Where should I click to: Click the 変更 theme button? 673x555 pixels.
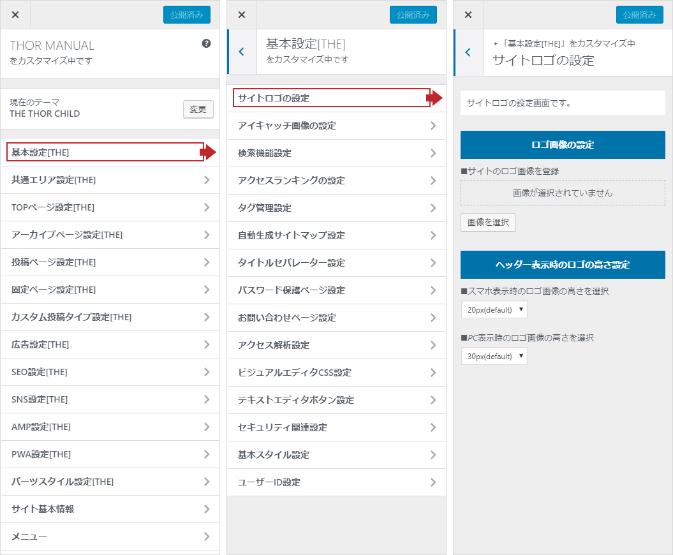(x=198, y=109)
